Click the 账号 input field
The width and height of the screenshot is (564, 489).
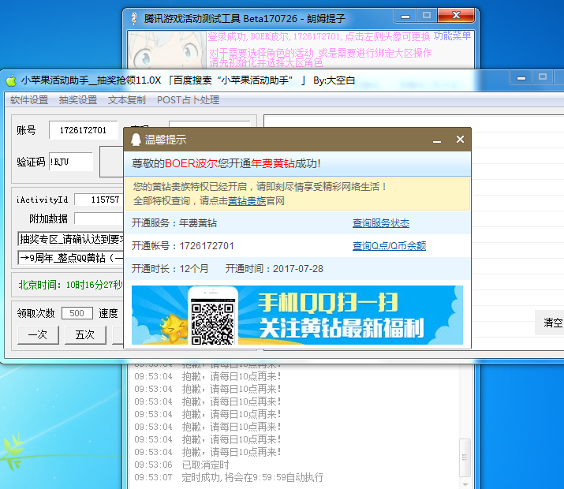(x=84, y=130)
